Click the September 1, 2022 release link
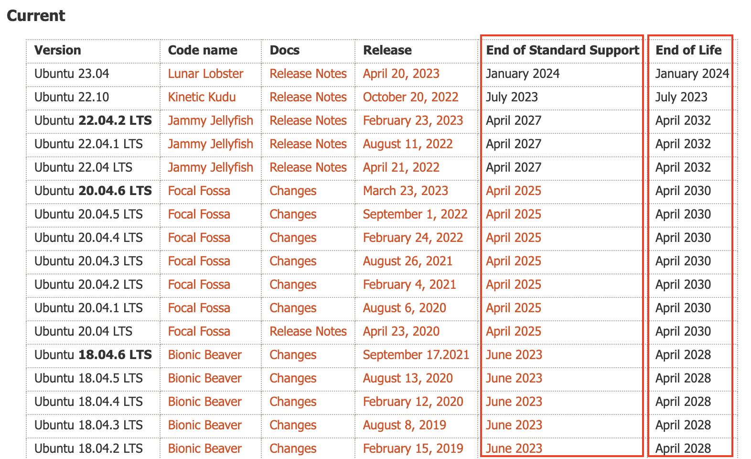The image size is (751, 459). click(415, 214)
